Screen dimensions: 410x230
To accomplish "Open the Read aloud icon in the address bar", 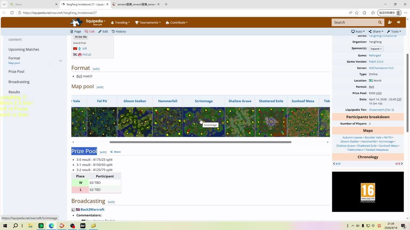I will click(x=350, y=13).
